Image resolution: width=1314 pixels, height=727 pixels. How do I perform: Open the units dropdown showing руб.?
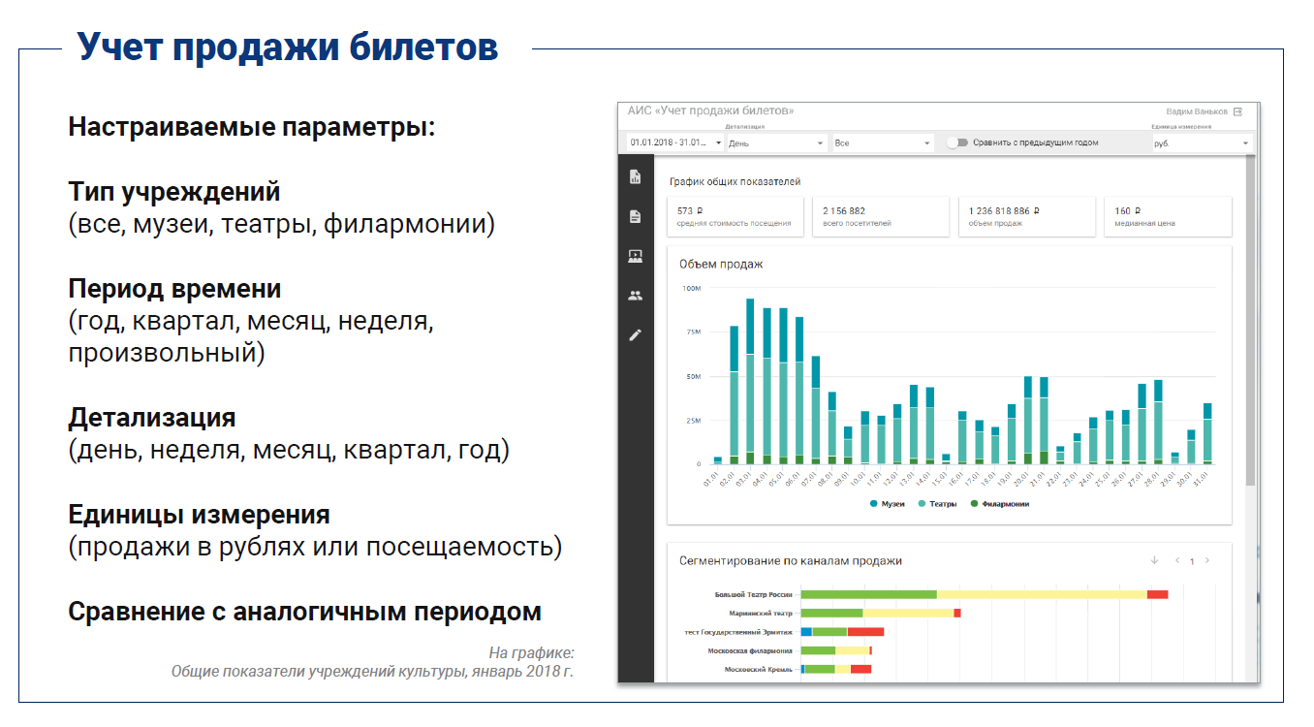pos(1201,143)
